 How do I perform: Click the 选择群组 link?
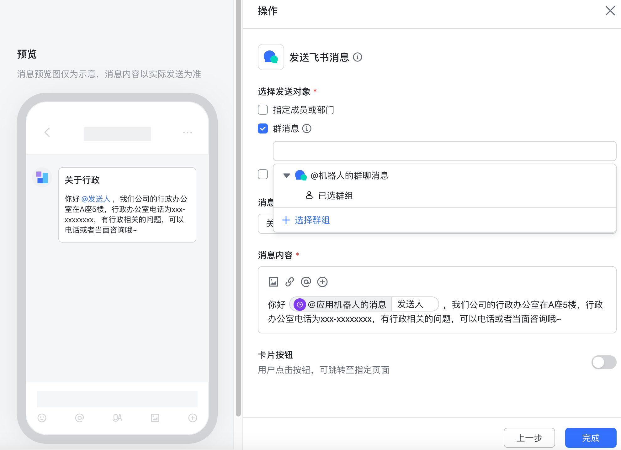click(312, 220)
